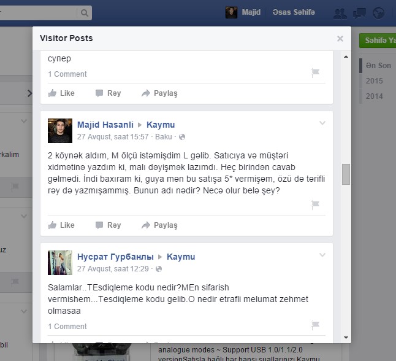Open the notifications globe icon
396x361 pixels.
pos(379,13)
